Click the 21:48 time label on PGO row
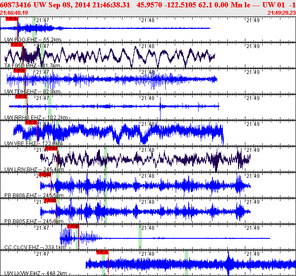This screenshot has height=276, width=296. point(148,20)
